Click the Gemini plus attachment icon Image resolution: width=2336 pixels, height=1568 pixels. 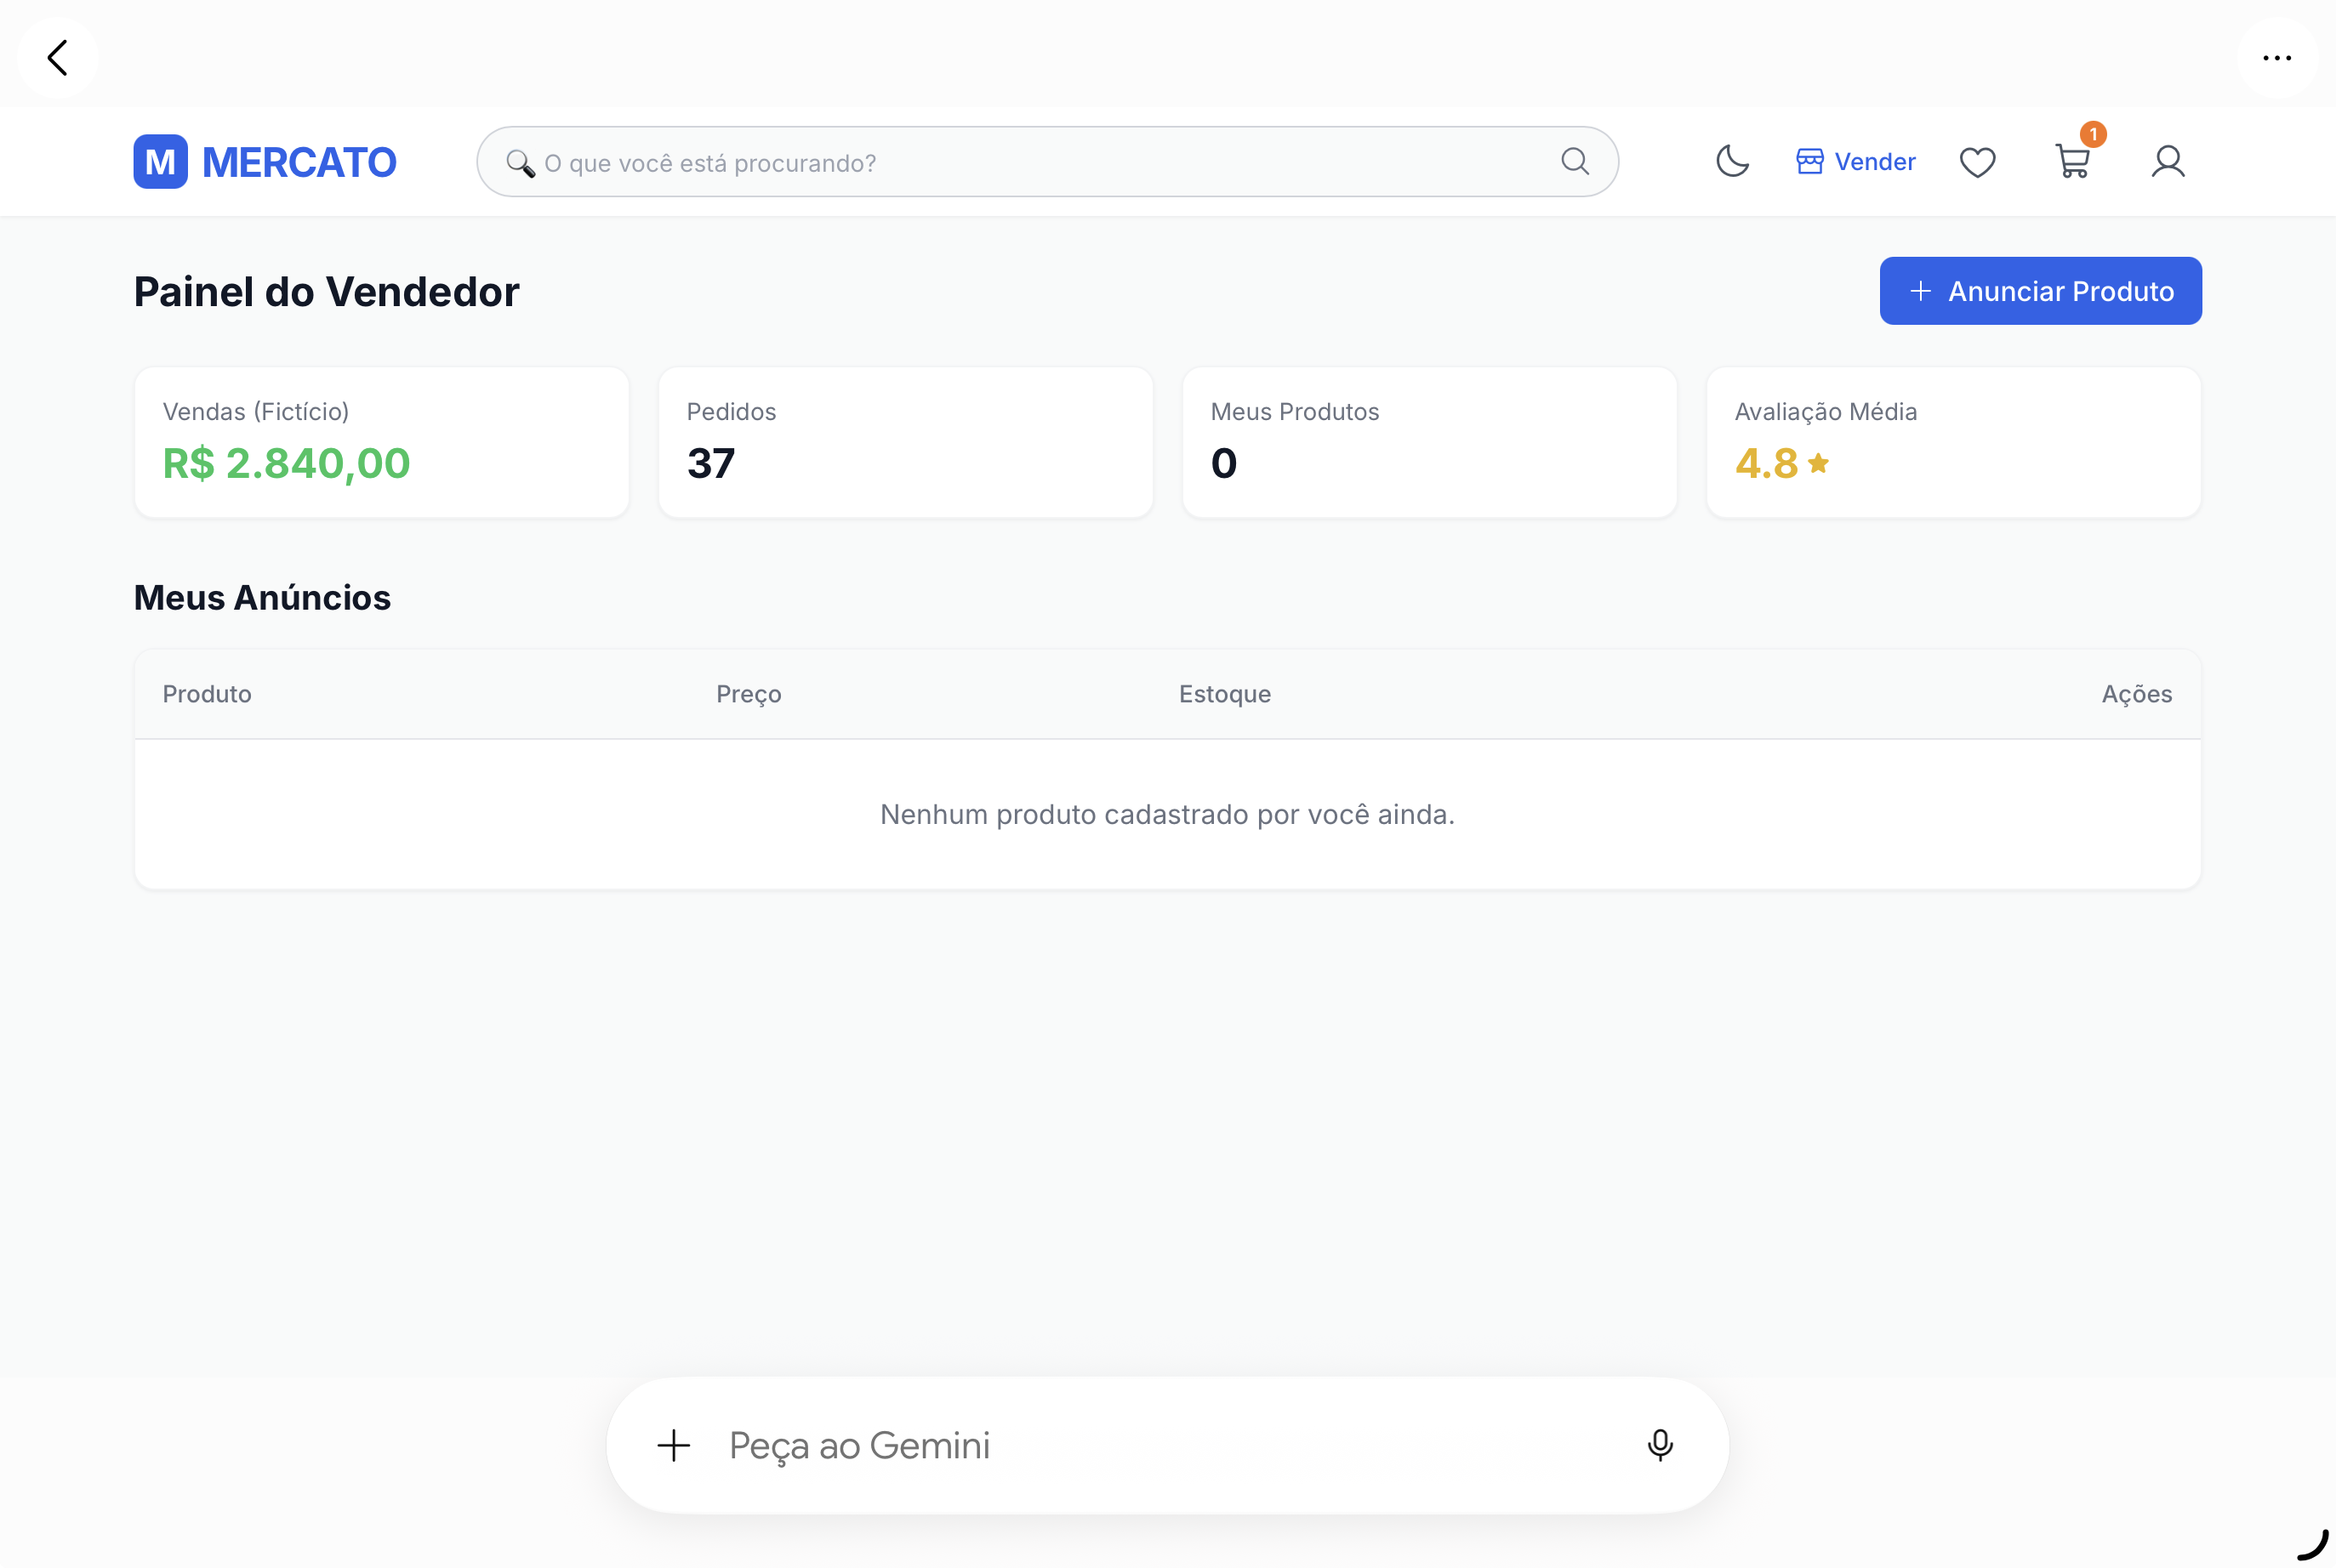(673, 1445)
